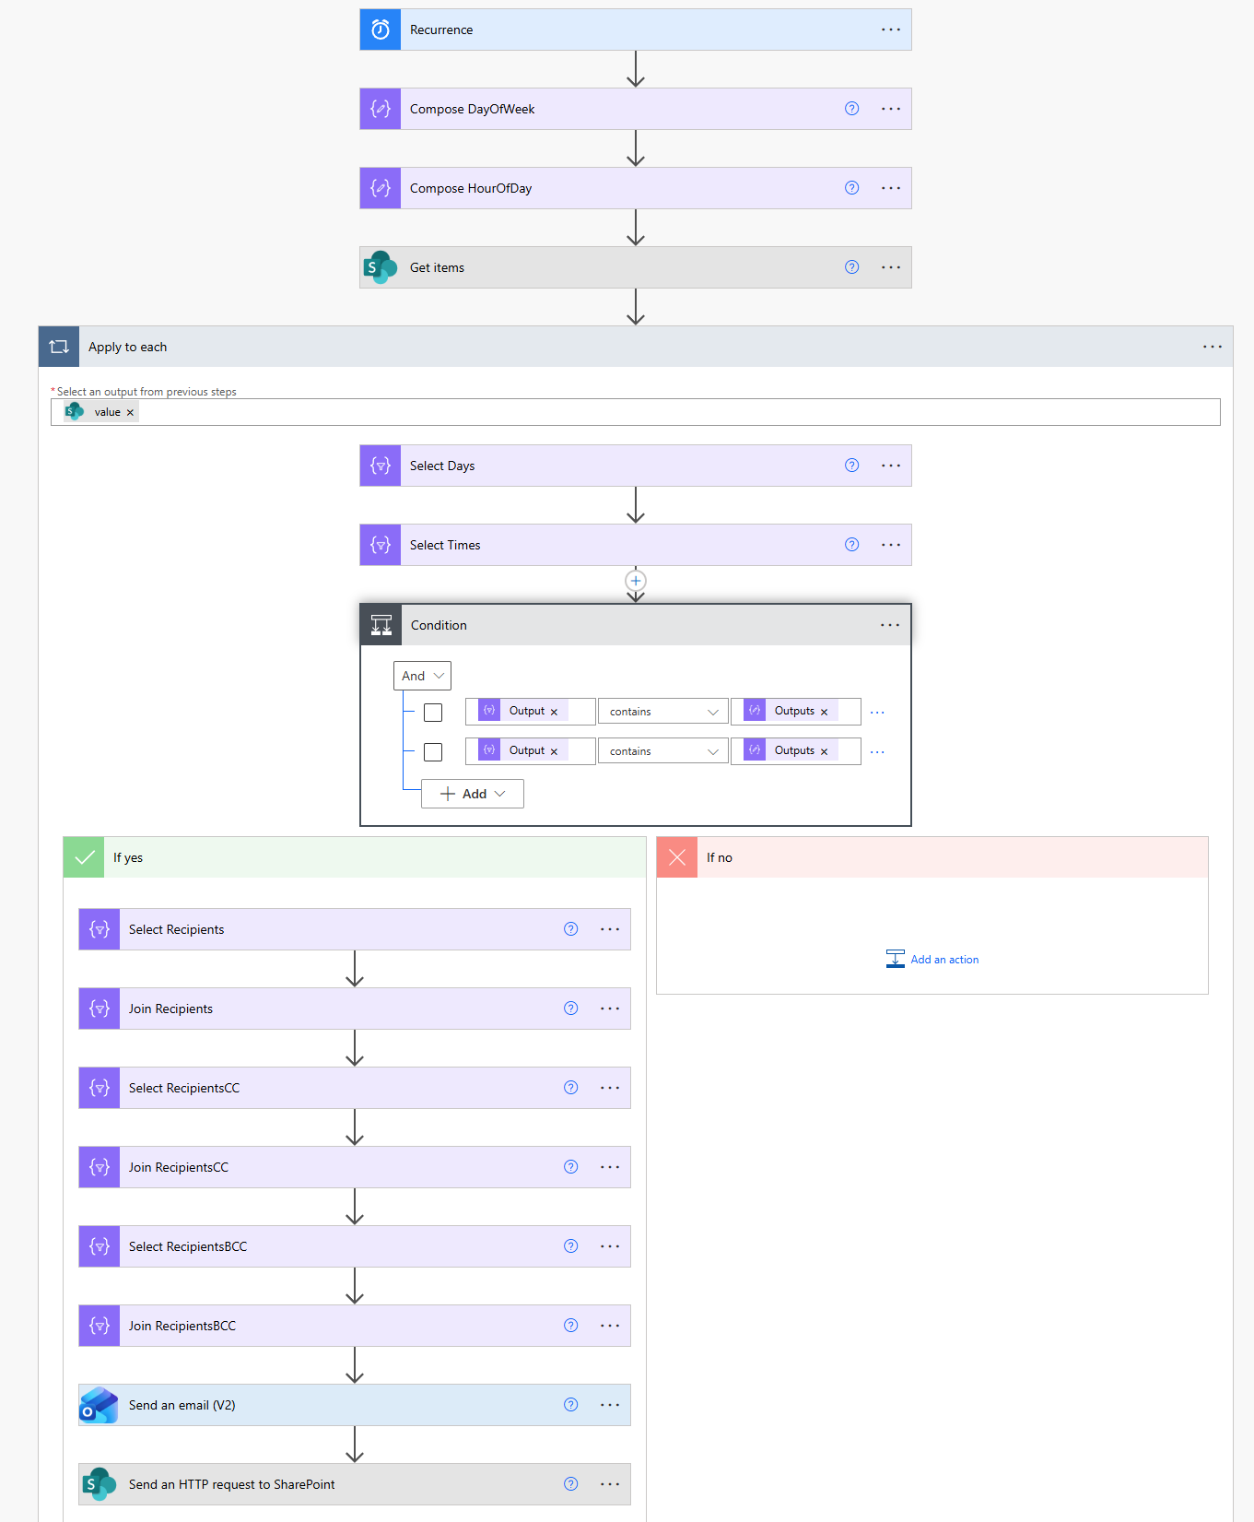This screenshot has width=1254, height=1522.
Task: Expand the Add condition row dropdown
Action: click(473, 794)
